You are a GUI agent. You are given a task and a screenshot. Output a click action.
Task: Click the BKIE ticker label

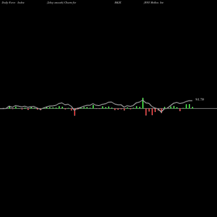click(118, 3)
